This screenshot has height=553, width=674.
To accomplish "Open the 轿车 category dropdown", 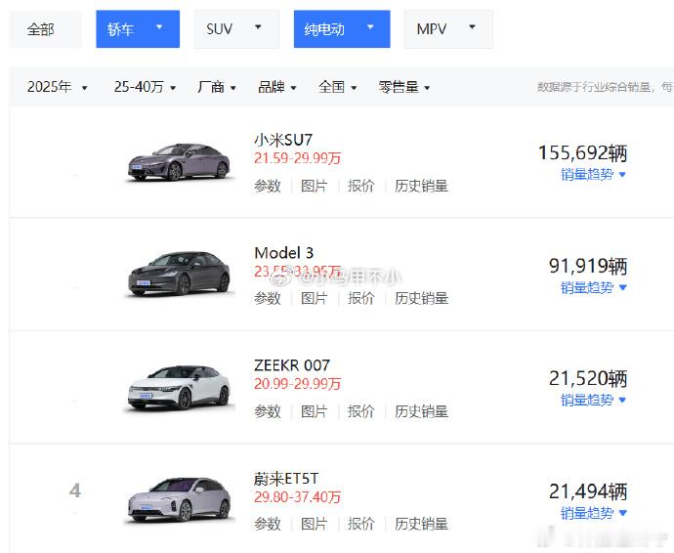I will click(x=138, y=29).
